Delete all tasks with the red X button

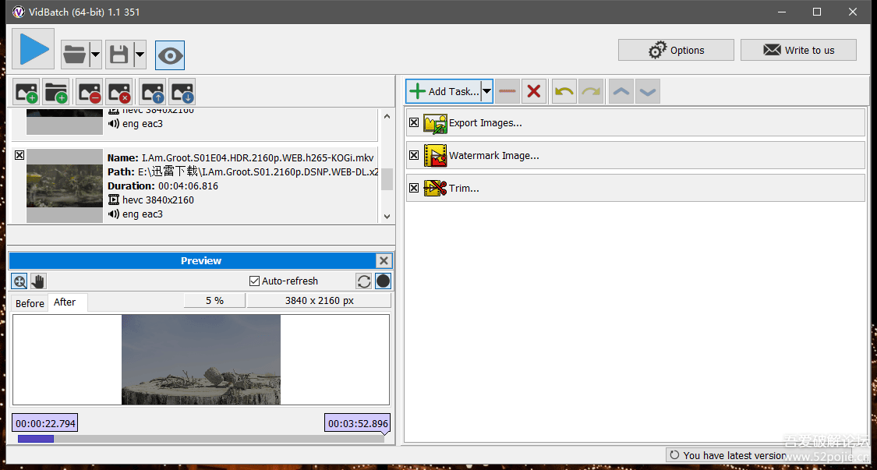point(534,91)
